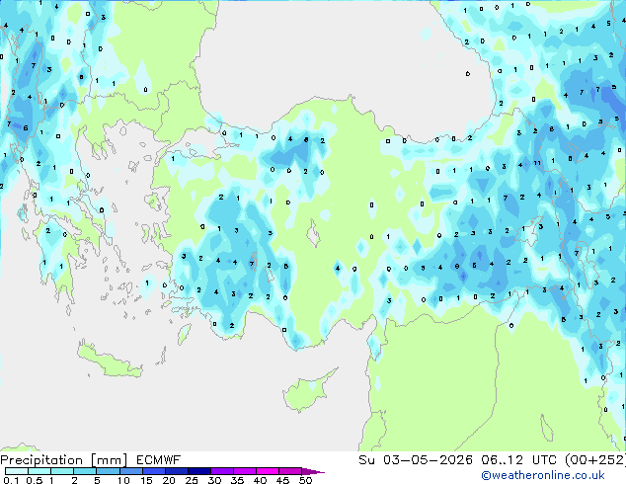Image resolution: width=626 pixels, height=484 pixels.
Task: Click the 'Precipitation [mm]' legend title
Action: point(63,460)
